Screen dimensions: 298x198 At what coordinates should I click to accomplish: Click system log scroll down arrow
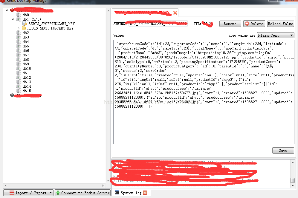click(x=293, y=186)
